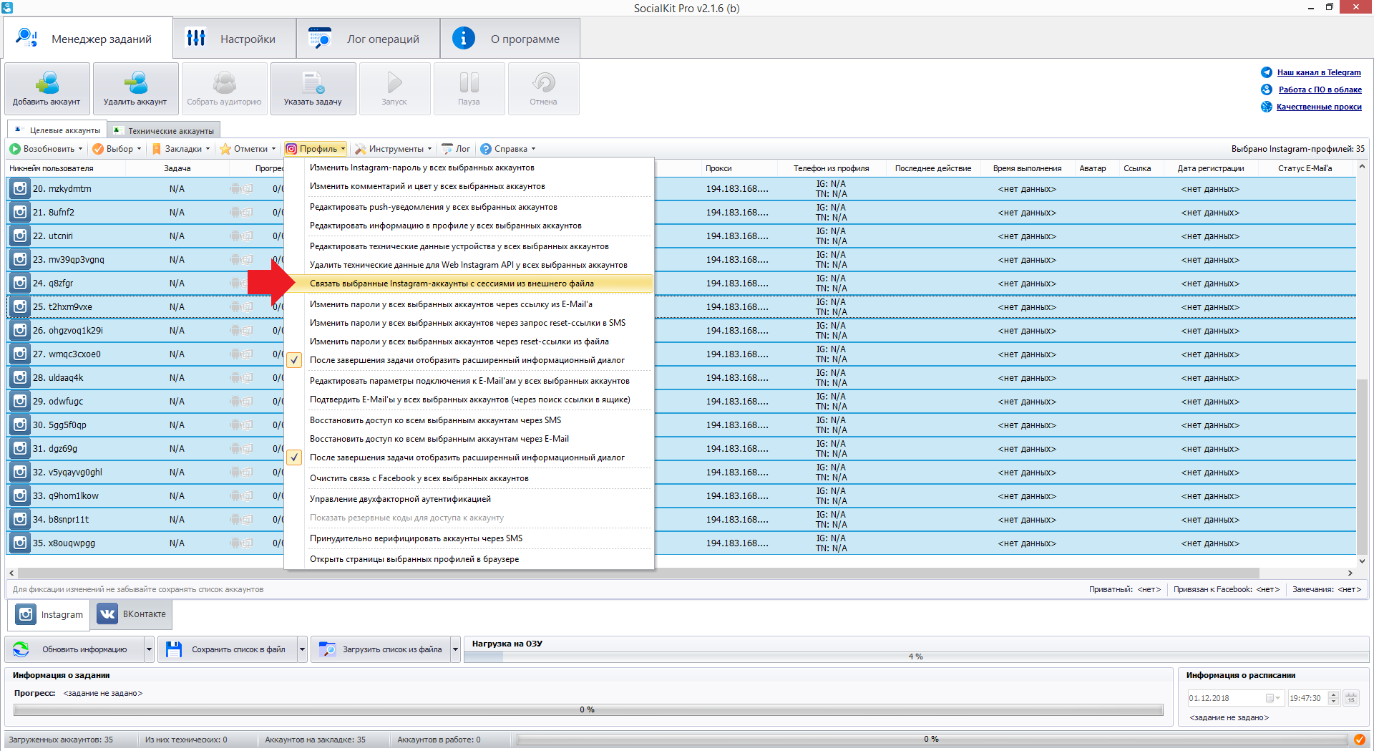Open the Настройки tab
This screenshot has width=1374, height=751.
click(235, 39)
